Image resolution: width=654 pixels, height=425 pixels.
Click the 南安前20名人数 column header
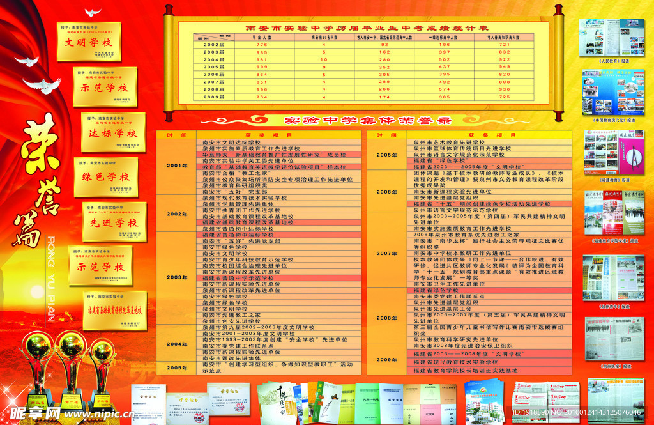[324, 37]
